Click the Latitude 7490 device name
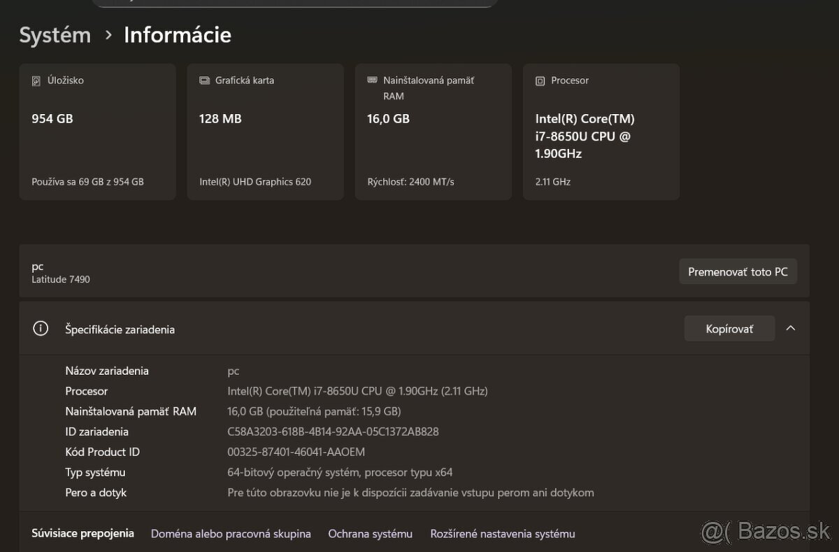This screenshot has width=839, height=552. (61, 278)
